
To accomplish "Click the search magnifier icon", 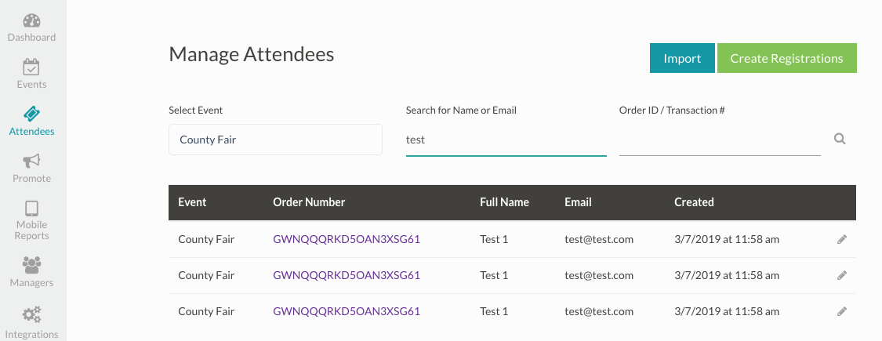I will 840,140.
